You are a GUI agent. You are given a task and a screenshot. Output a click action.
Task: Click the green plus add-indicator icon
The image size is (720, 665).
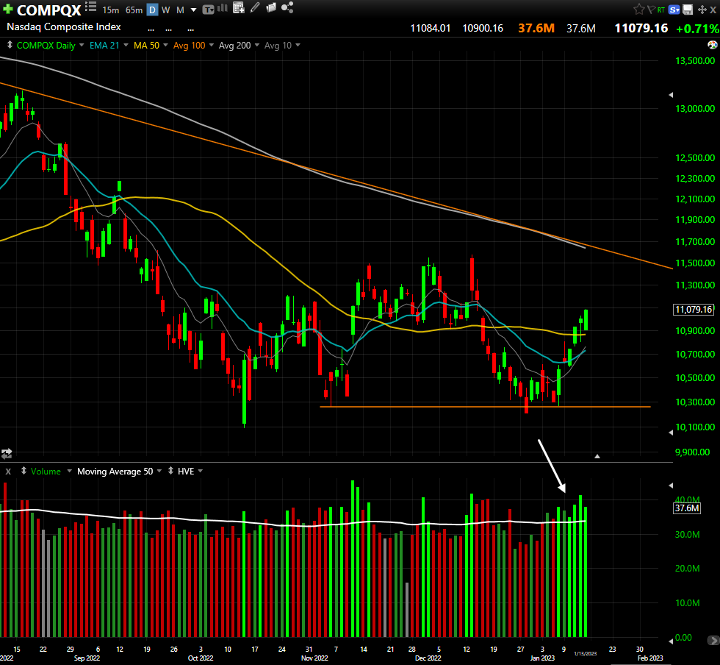(x=7, y=9)
